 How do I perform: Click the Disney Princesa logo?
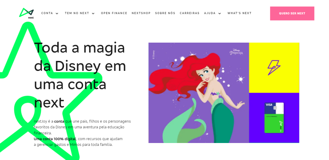(x=236, y=52)
